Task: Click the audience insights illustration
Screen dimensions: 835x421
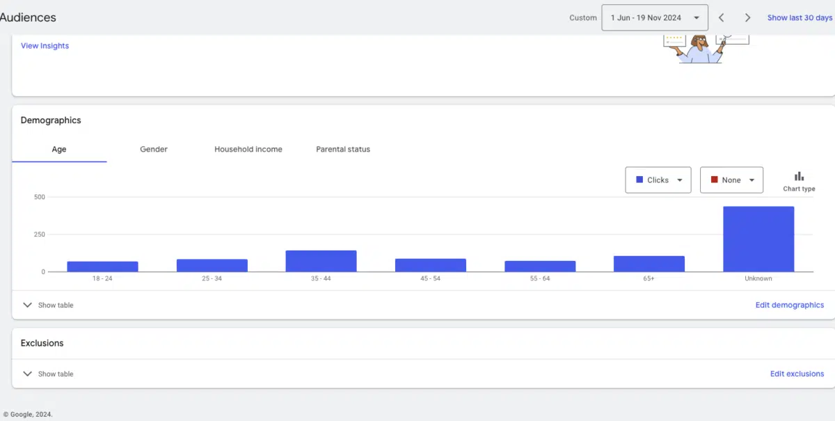Action: tap(706, 48)
